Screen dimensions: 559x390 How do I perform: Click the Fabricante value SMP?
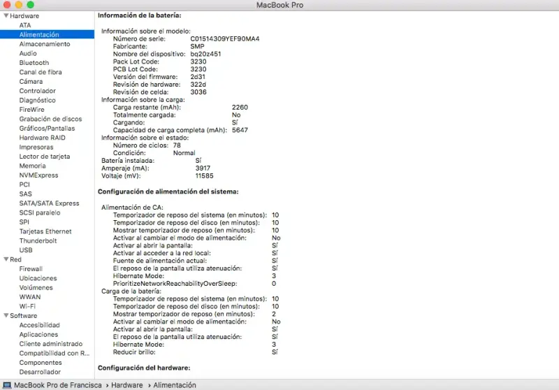(x=197, y=46)
